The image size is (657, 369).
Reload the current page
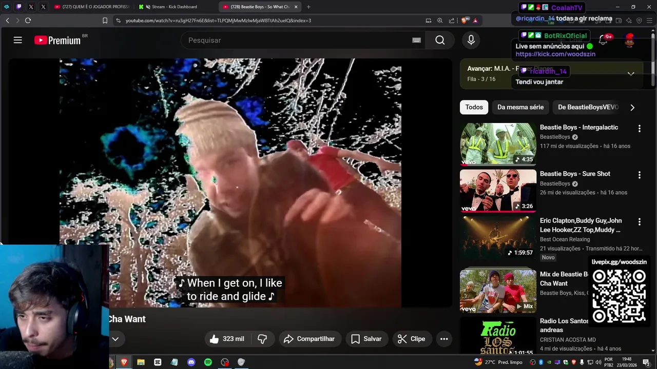(28, 20)
